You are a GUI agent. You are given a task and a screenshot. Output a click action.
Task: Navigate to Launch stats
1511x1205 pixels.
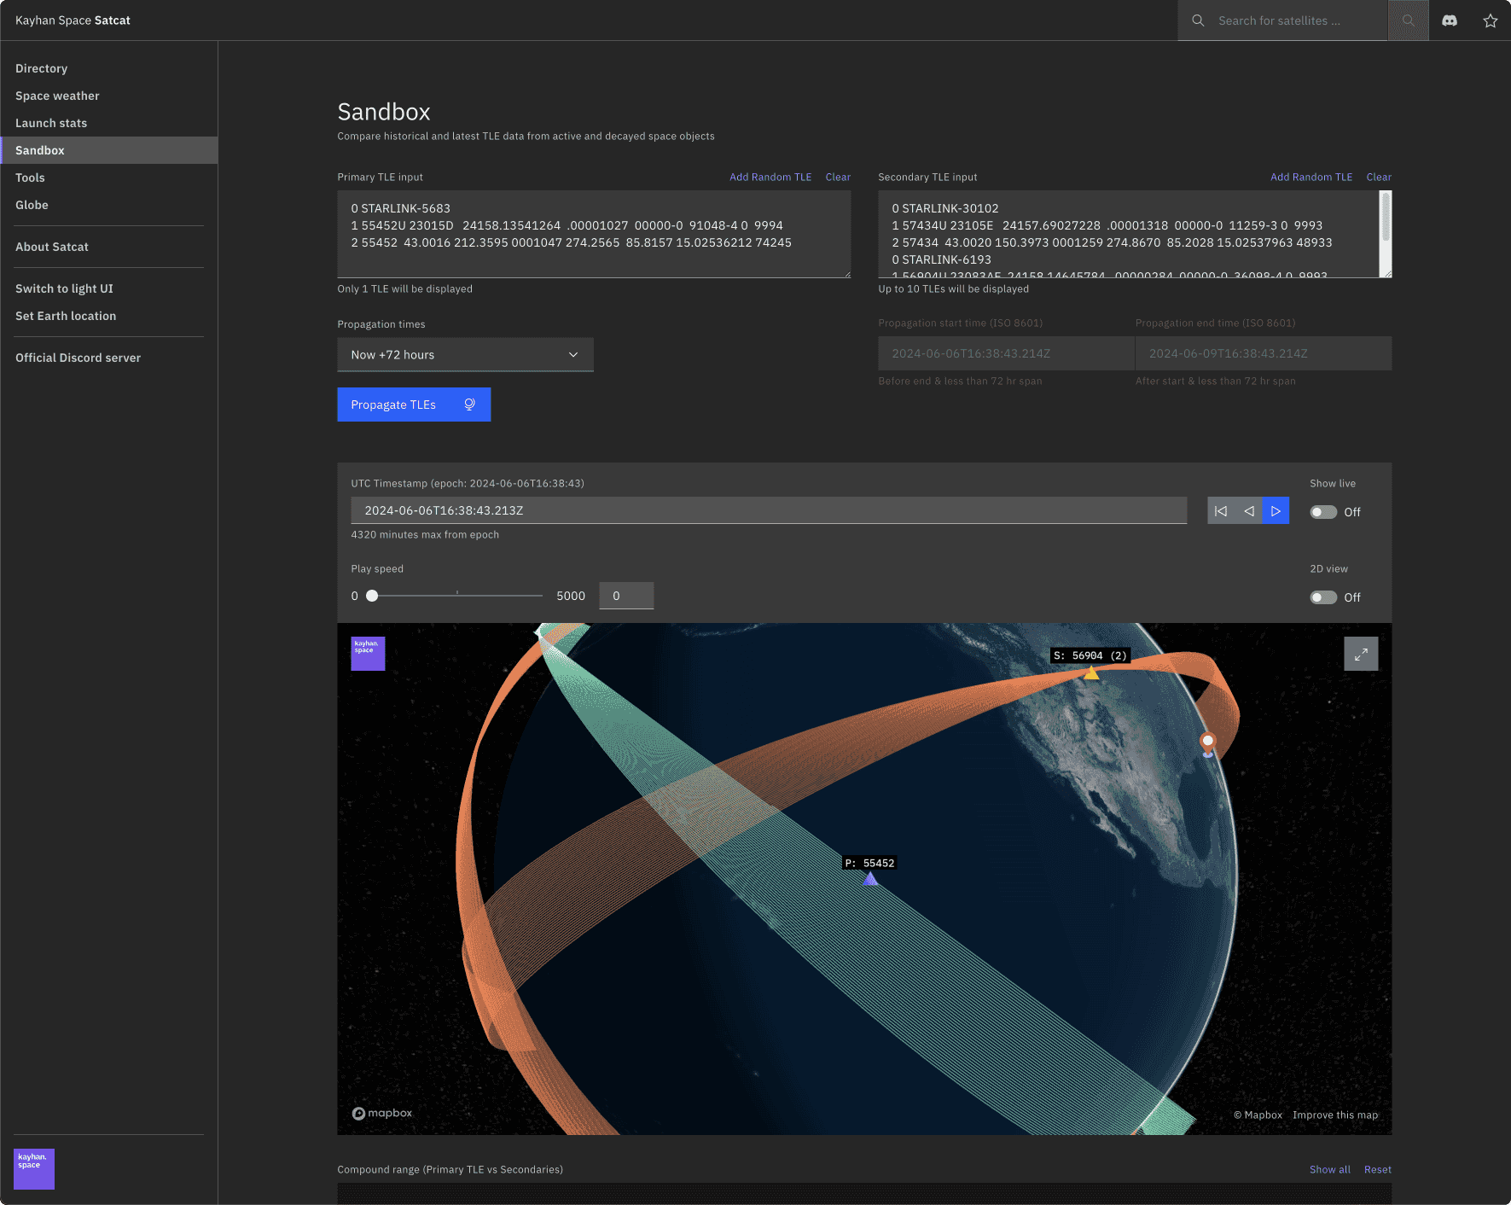pos(51,123)
